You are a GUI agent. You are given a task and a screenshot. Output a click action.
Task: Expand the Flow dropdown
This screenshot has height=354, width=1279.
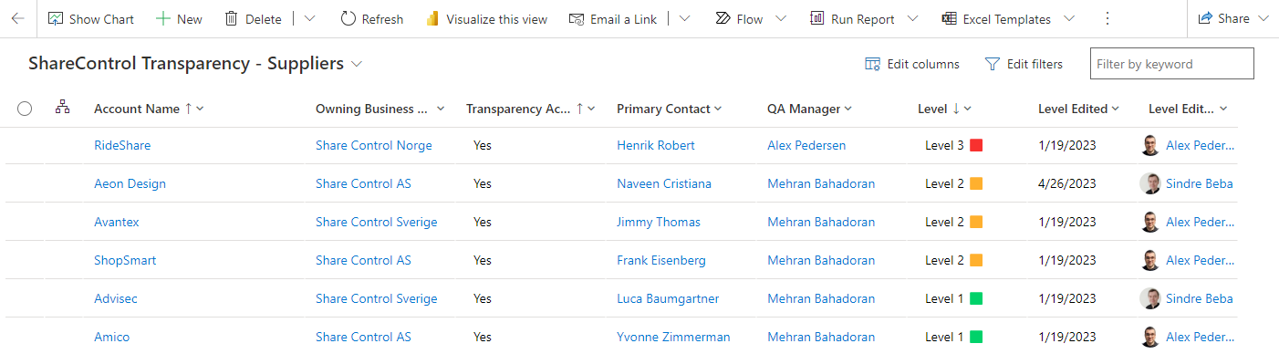[781, 19]
